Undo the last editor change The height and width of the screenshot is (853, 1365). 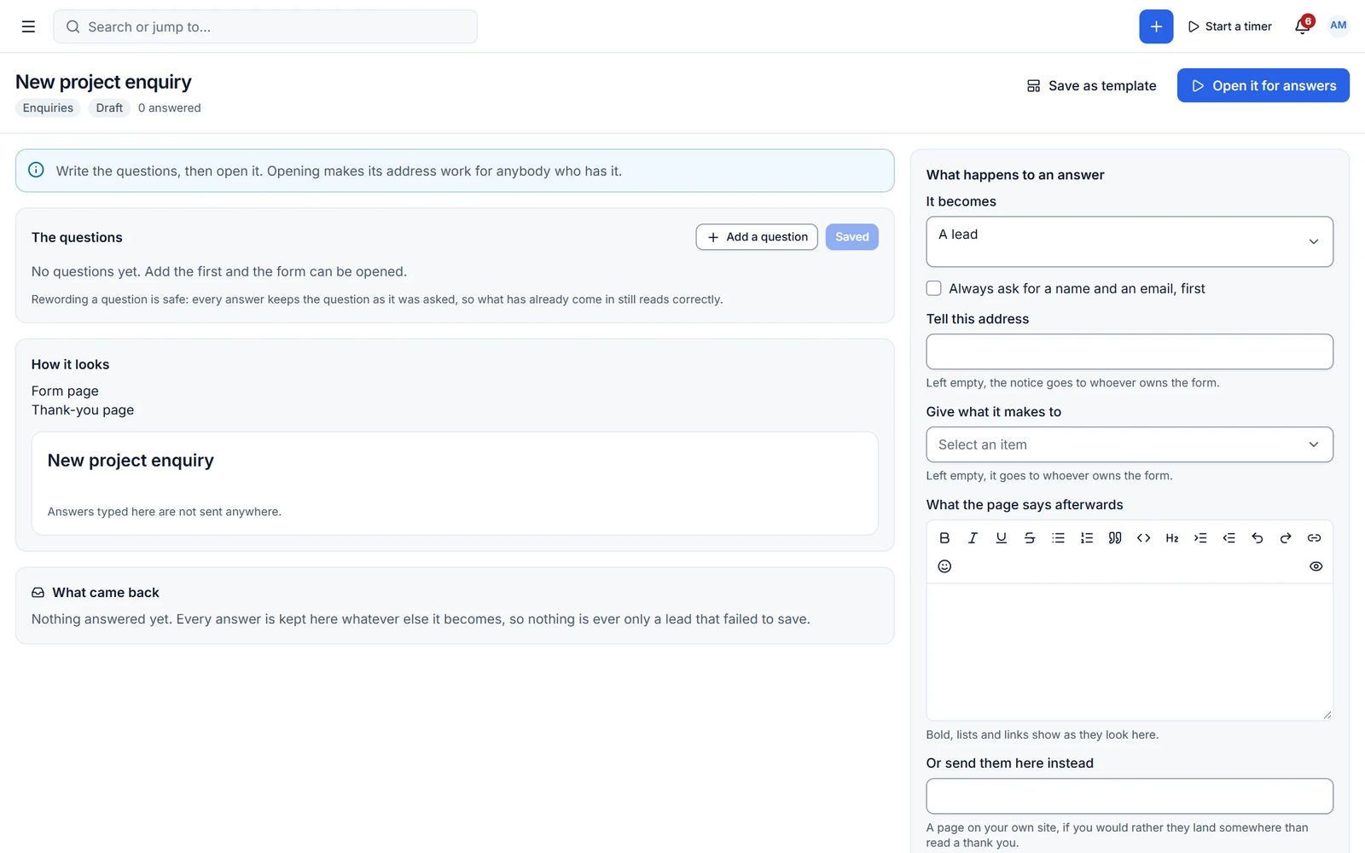click(x=1258, y=537)
